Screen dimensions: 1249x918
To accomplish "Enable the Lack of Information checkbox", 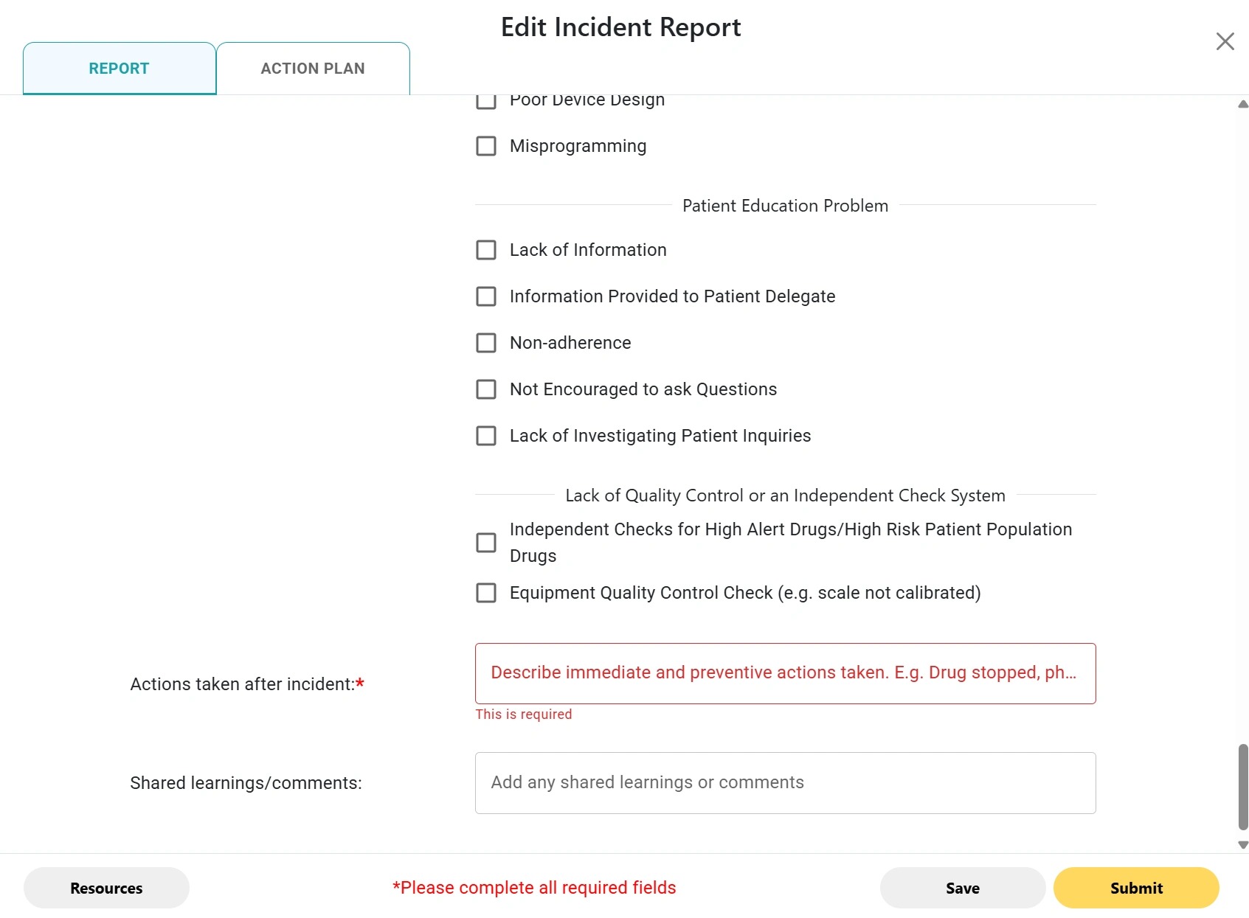I will [486, 250].
